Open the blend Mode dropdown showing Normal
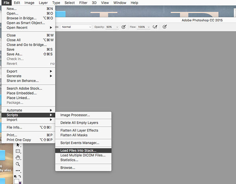The width and height of the screenshot is (236, 184). (x=76, y=27)
